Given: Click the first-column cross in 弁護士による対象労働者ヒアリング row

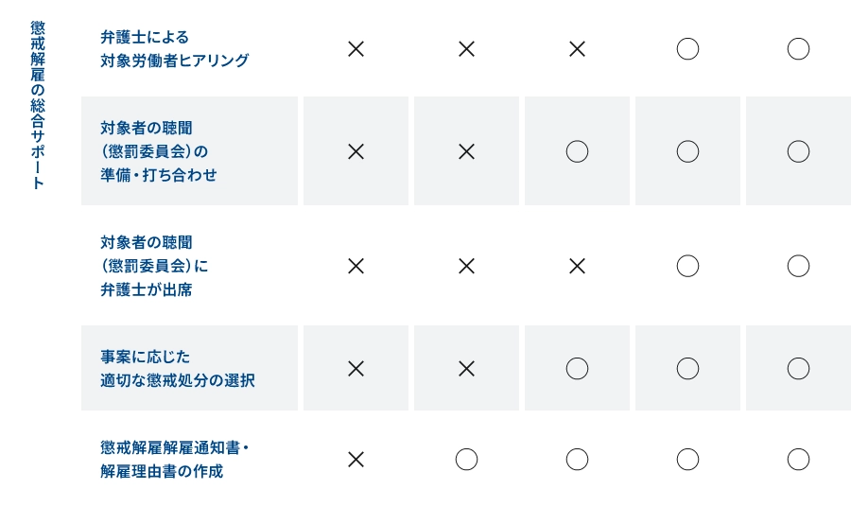Looking at the screenshot, I should pyautogui.click(x=356, y=49).
